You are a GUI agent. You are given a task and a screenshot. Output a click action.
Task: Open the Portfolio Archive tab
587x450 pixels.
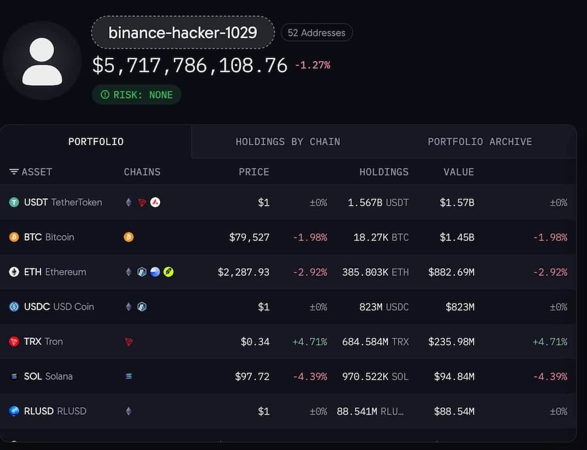480,142
